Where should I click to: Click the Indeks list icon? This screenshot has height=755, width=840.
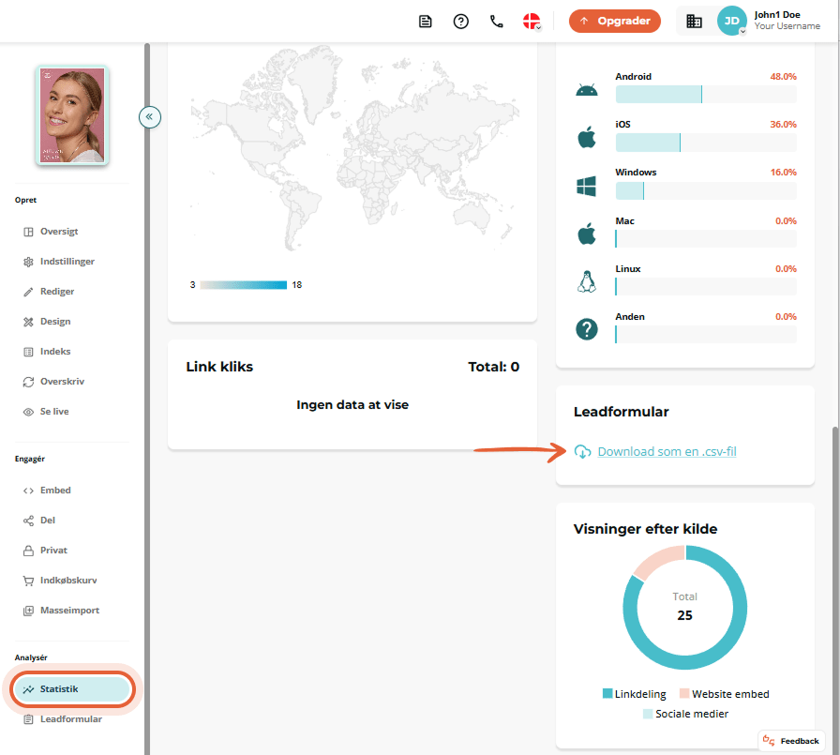click(28, 352)
